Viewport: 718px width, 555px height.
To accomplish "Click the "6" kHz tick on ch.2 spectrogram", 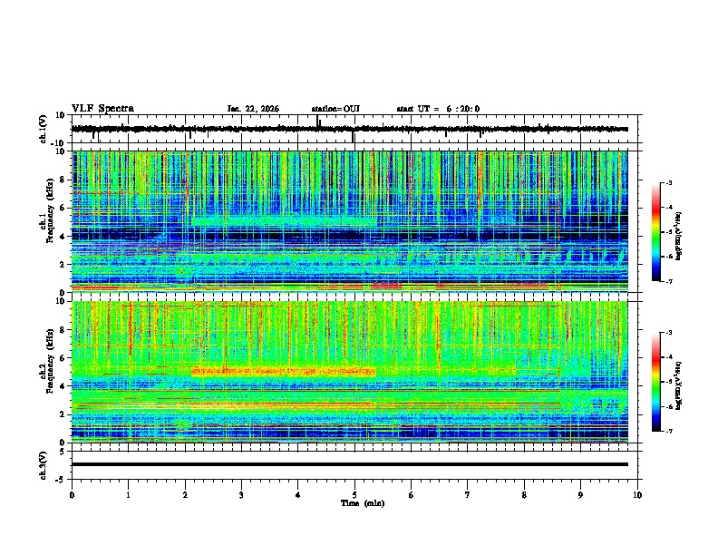I will coord(63,358).
